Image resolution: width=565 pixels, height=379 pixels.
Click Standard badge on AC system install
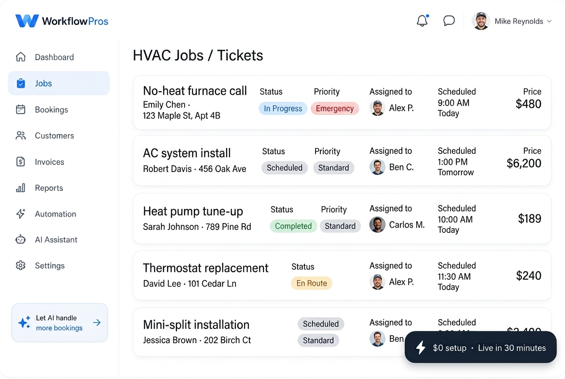(x=334, y=168)
